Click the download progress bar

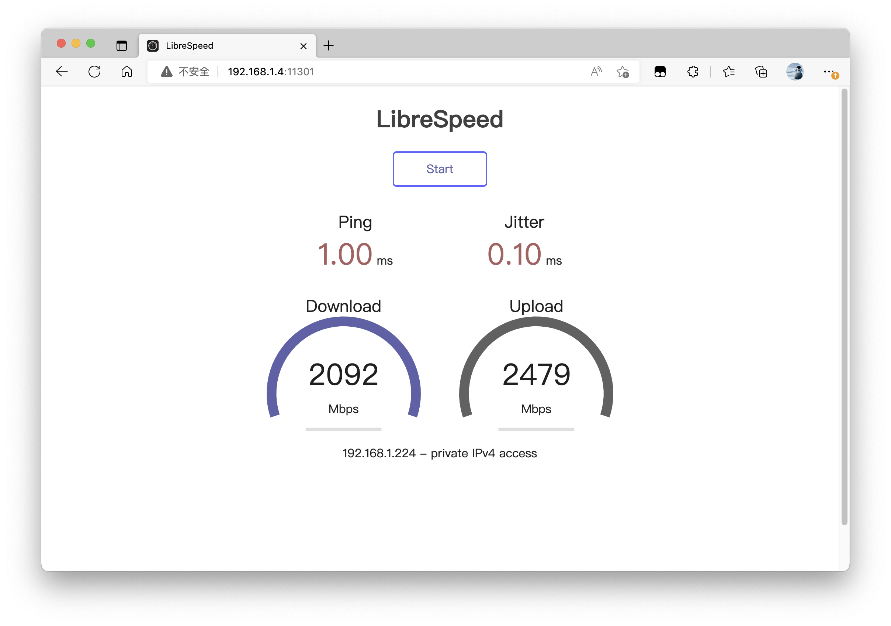pyautogui.click(x=343, y=429)
